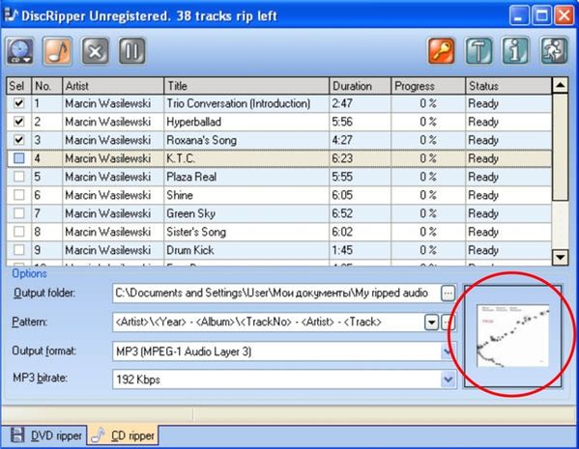Click the track list scroll up arrow
579x449 pixels.
pos(561,86)
